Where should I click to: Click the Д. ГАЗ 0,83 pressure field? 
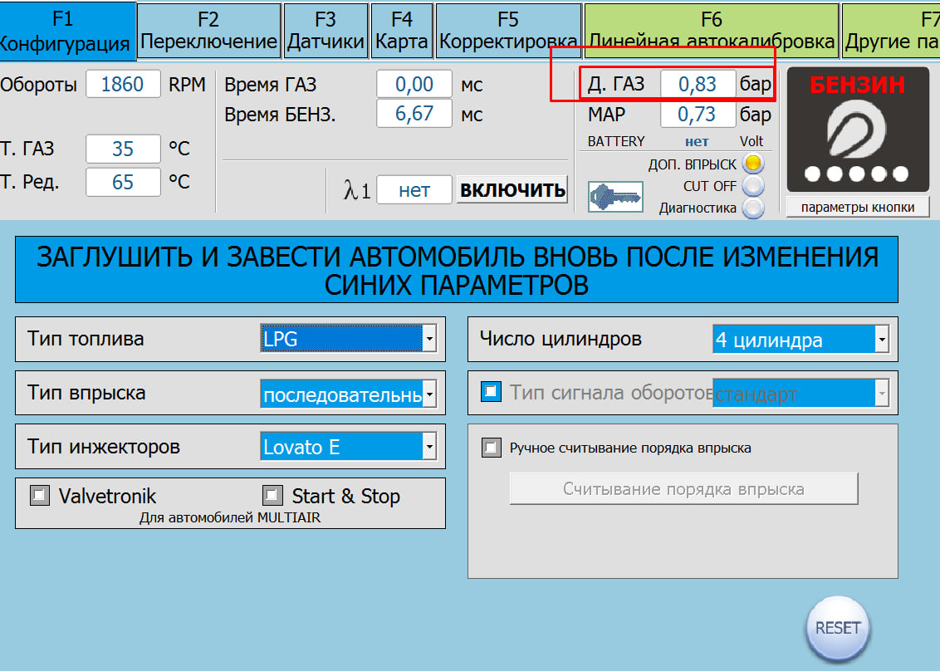pyautogui.click(x=698, y=84)
